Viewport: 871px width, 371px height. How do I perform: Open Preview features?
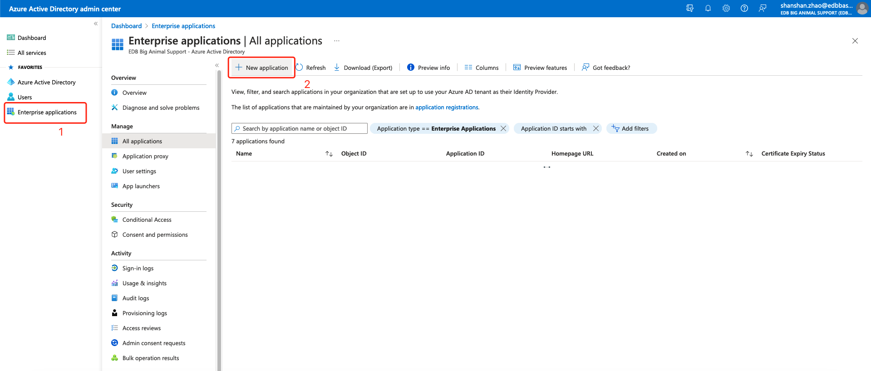pos(540,68)
